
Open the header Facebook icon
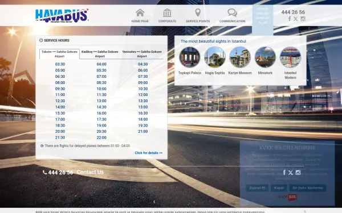point(290,19)
